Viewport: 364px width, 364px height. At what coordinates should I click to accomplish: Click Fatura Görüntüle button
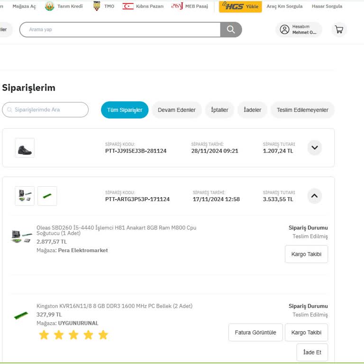[x=255, y=332]
